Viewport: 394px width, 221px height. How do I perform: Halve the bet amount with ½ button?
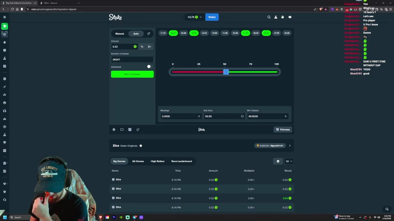[x=142, y=47]
